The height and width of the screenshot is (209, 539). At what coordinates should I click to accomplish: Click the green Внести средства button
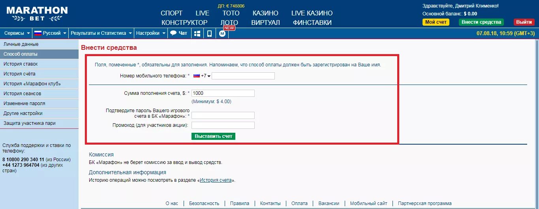pos(481,22)
